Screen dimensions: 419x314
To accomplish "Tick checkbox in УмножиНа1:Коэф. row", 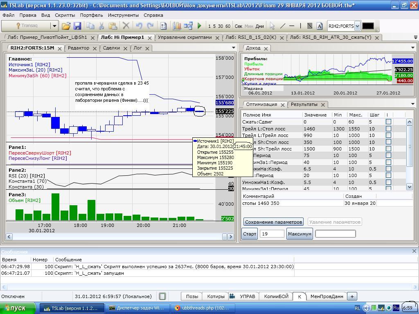I will tap(388, 182).
